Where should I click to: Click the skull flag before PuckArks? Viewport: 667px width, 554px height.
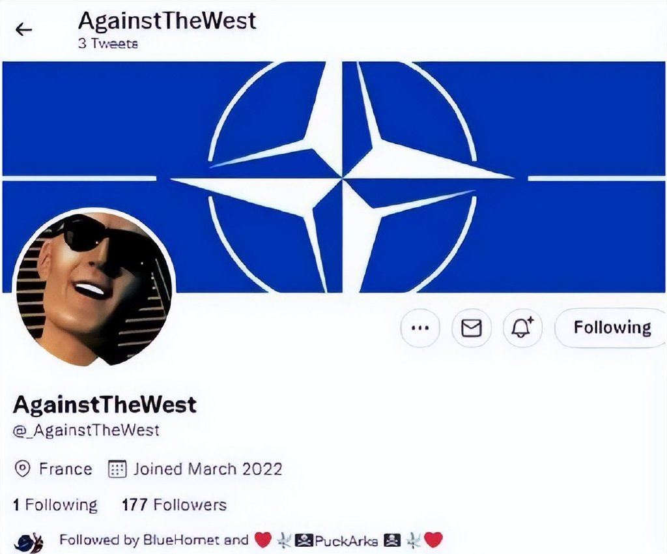[x=304, y=540]
